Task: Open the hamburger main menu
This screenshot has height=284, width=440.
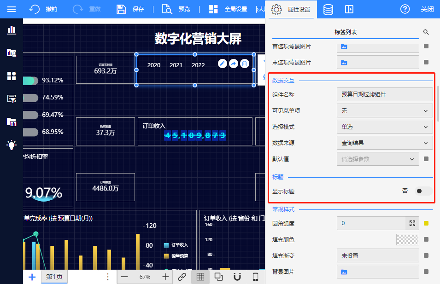Action: click(12, 9)
